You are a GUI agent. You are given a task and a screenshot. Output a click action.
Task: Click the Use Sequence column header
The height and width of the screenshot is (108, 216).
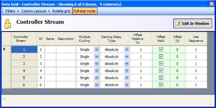click(x=196, y=39)
